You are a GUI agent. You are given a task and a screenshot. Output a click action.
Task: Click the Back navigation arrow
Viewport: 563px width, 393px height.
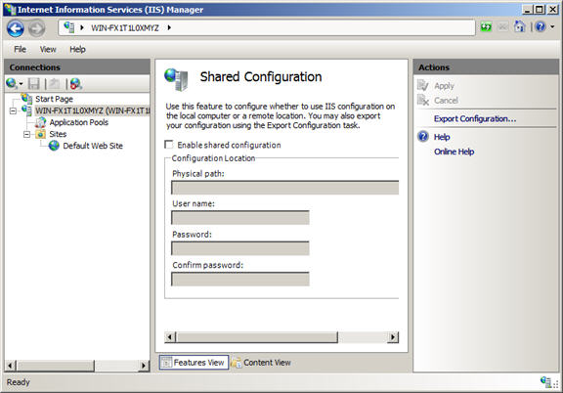16,28
